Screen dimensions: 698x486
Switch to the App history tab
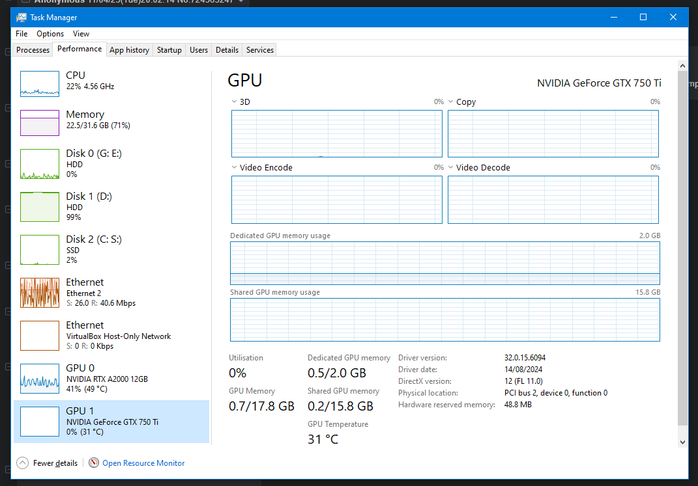point(130,49)
